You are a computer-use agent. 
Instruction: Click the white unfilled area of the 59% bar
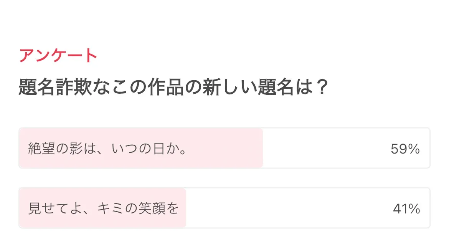click(x=326, y=149)
